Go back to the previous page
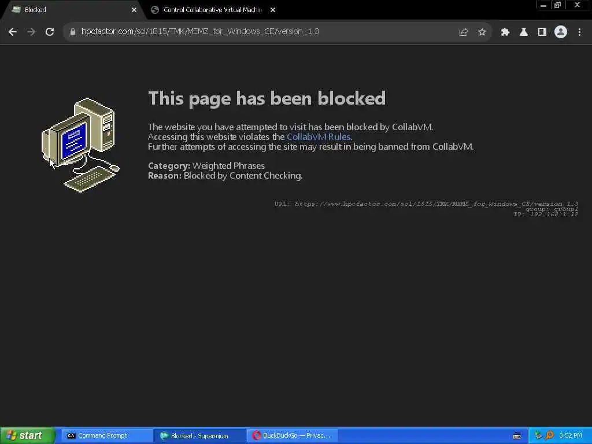This screenshot has height=444, width=592. click(13, 32)
